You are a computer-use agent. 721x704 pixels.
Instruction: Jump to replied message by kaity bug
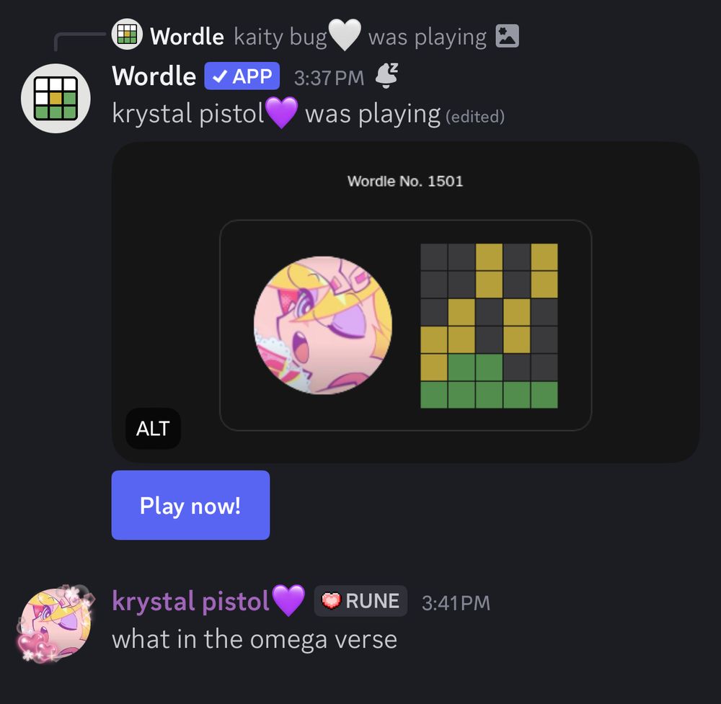click(360, 36)
